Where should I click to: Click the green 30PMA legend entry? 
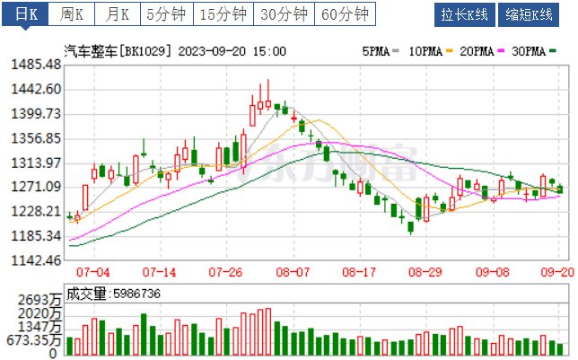pyautogui.click(x=536, y=51)
